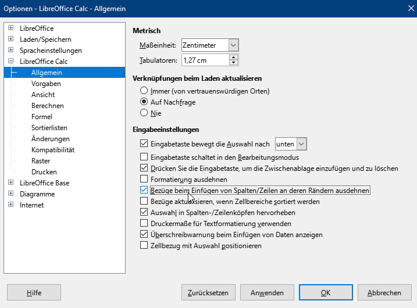Open the Maßeinheit dropdown
The width and height of the screenshot is (417, 308).
pyautogui.click(x=233, y=45)
